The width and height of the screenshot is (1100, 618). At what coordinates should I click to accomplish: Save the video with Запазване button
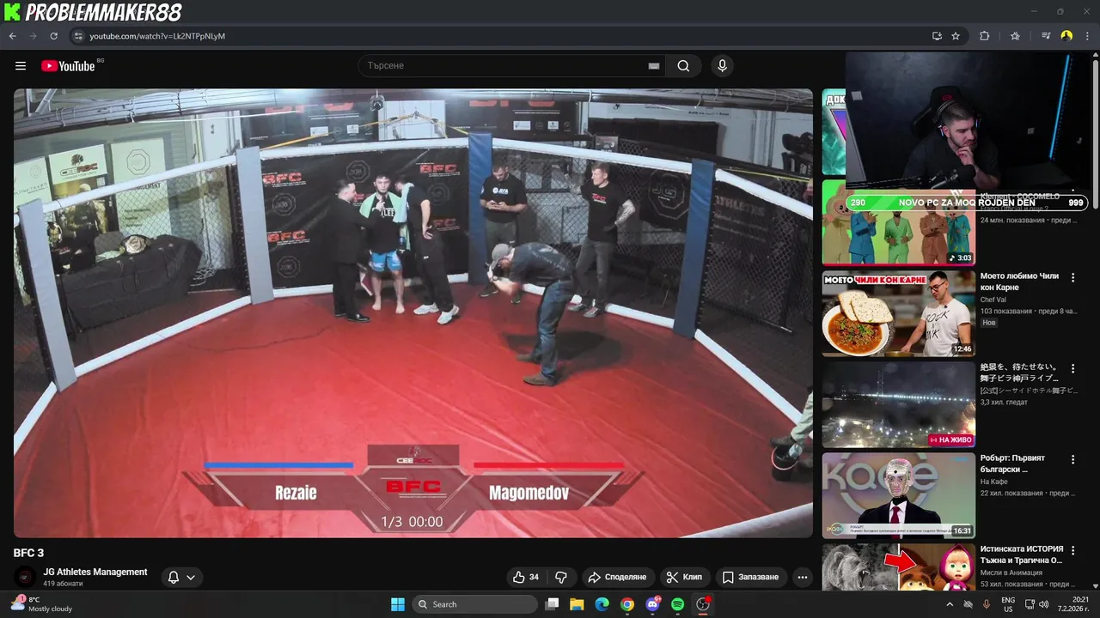click(x=751, y=577)
